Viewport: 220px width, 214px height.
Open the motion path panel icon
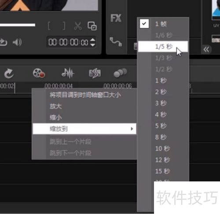tap(116, 42)
